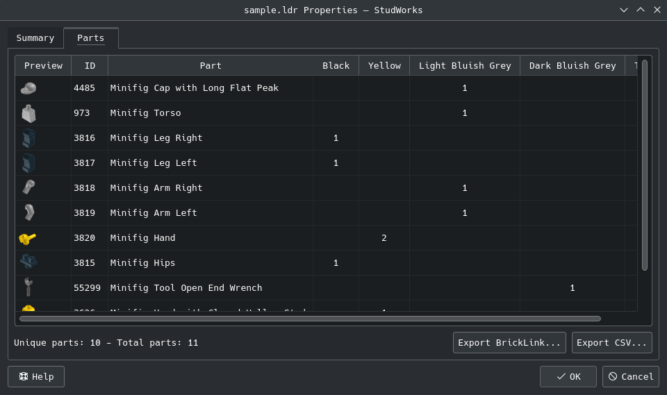Select Black count for Minifig Leg Right
667x395 pixels.
pos(336,138)
